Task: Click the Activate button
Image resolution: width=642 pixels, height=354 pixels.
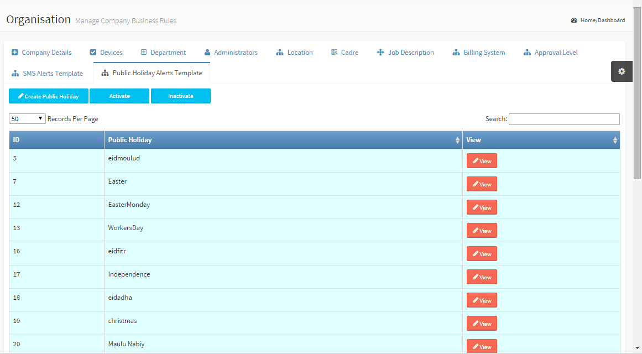Action: (119, 96)
